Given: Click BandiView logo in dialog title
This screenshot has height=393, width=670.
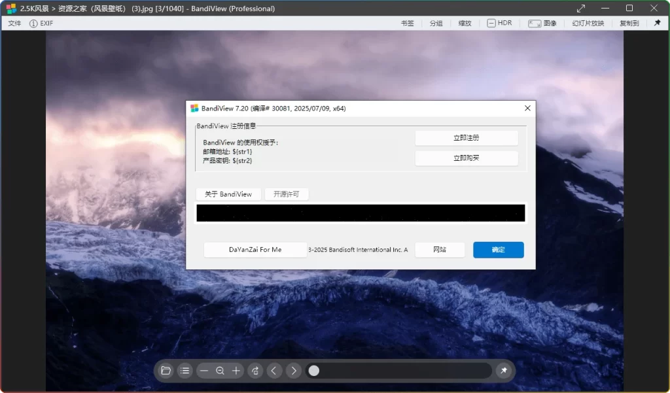Looking at the screenshot, I should tap(194, 108).
